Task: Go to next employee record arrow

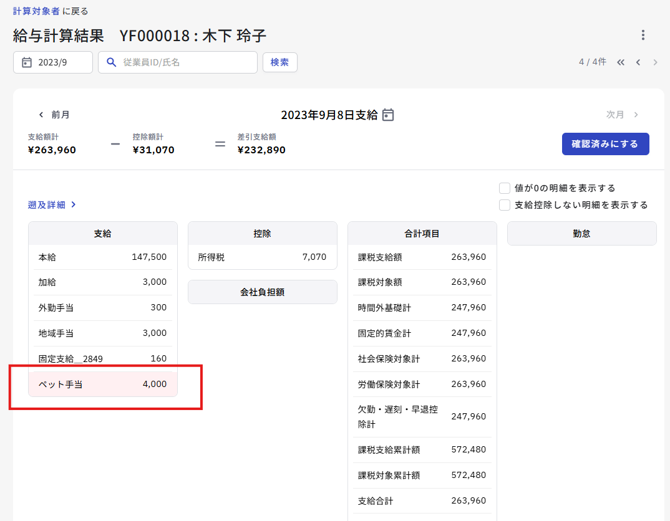Action: coord(655,62)
